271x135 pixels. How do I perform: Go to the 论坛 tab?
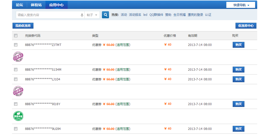pyautogui.click(x=19, y=5)
